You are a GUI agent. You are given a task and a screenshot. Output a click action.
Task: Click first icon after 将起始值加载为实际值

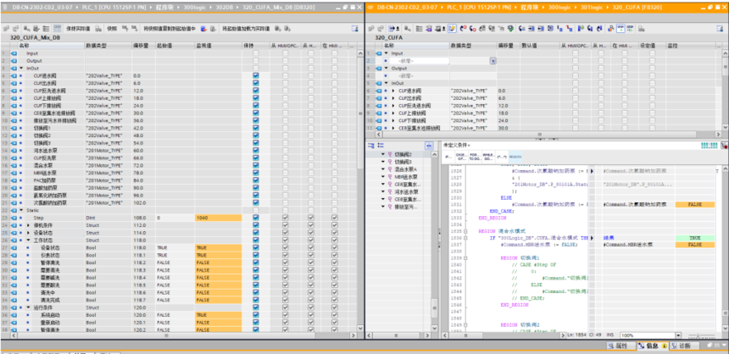[276, 29]
